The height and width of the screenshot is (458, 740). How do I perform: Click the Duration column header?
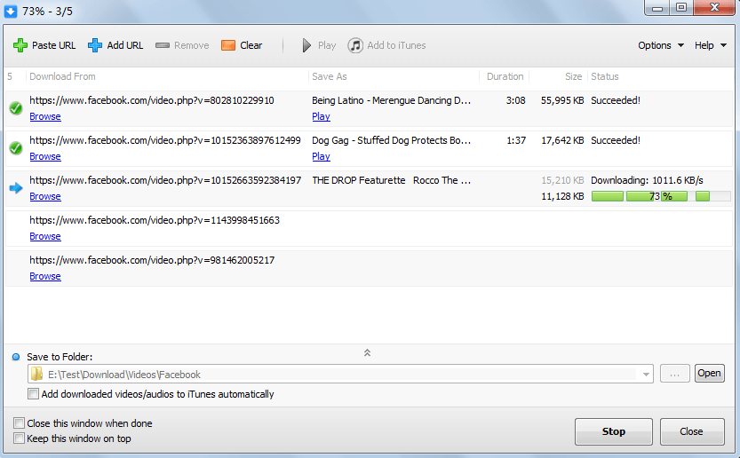tap(505, 76)
